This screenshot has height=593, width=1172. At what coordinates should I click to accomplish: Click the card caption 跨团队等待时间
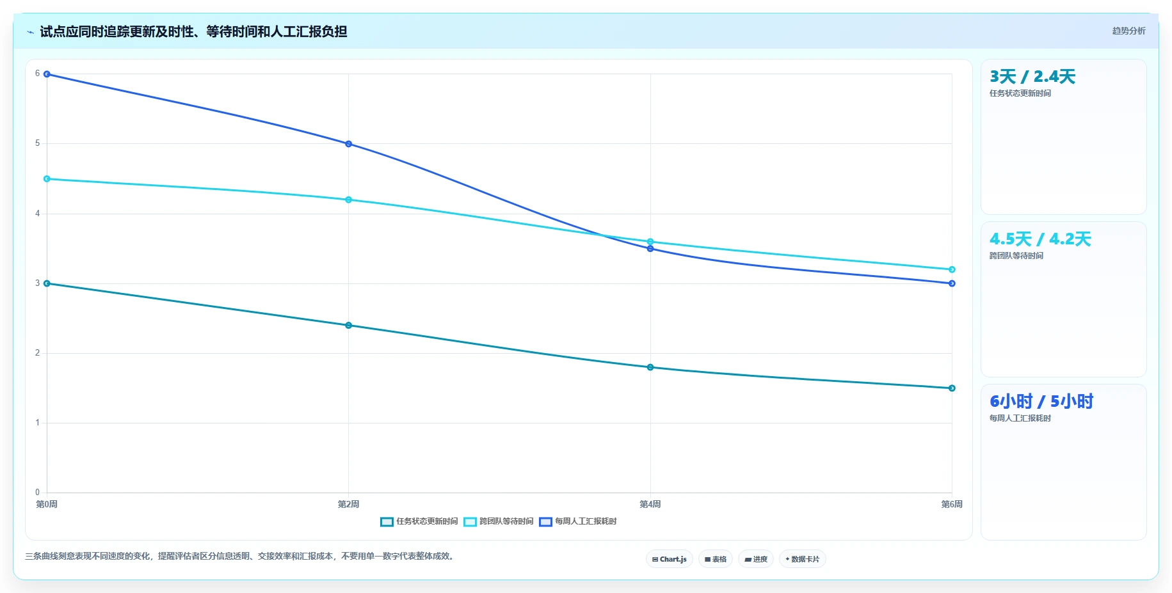(1016, 256)
